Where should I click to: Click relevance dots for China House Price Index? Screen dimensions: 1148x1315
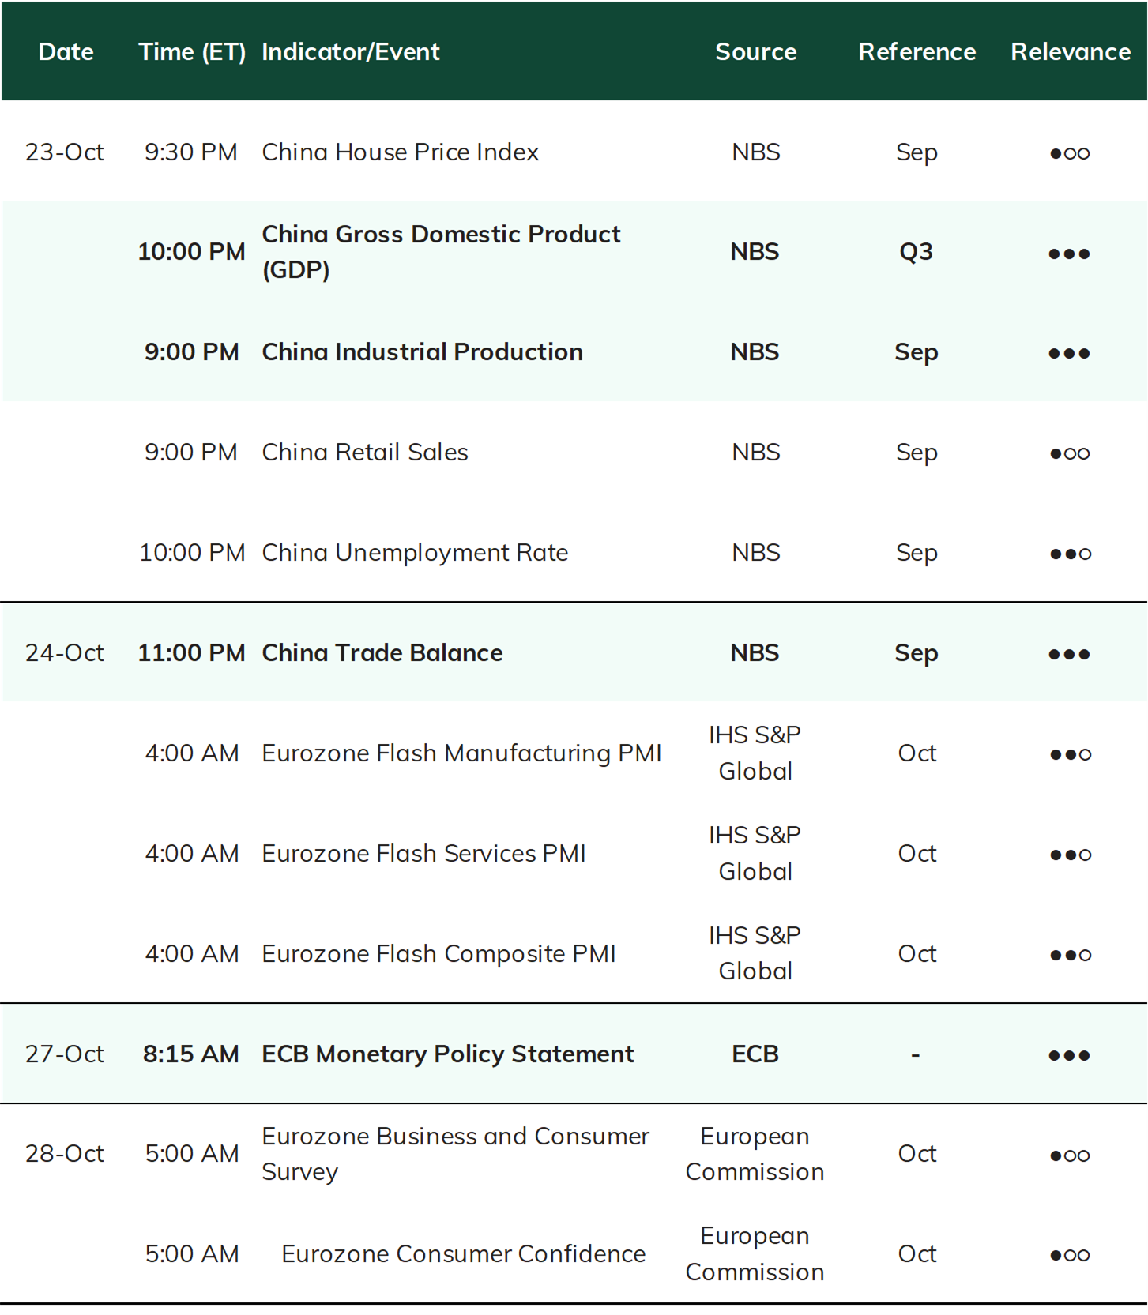tap(1069, 153)
